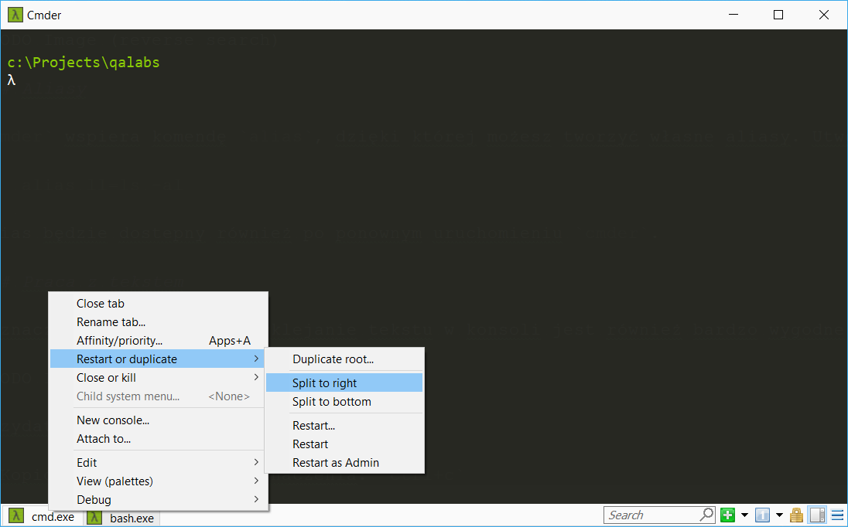
Task: Click the green new console plus icon
Action: point(727,515)
